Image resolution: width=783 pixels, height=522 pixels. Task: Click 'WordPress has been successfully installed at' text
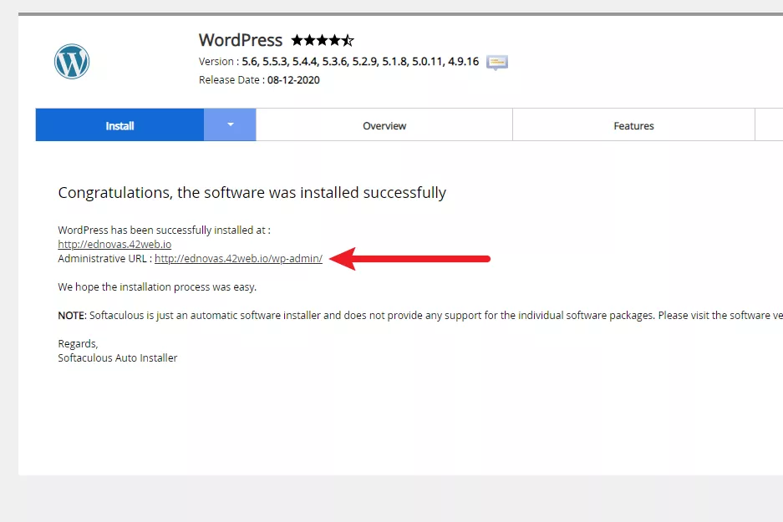165,230
